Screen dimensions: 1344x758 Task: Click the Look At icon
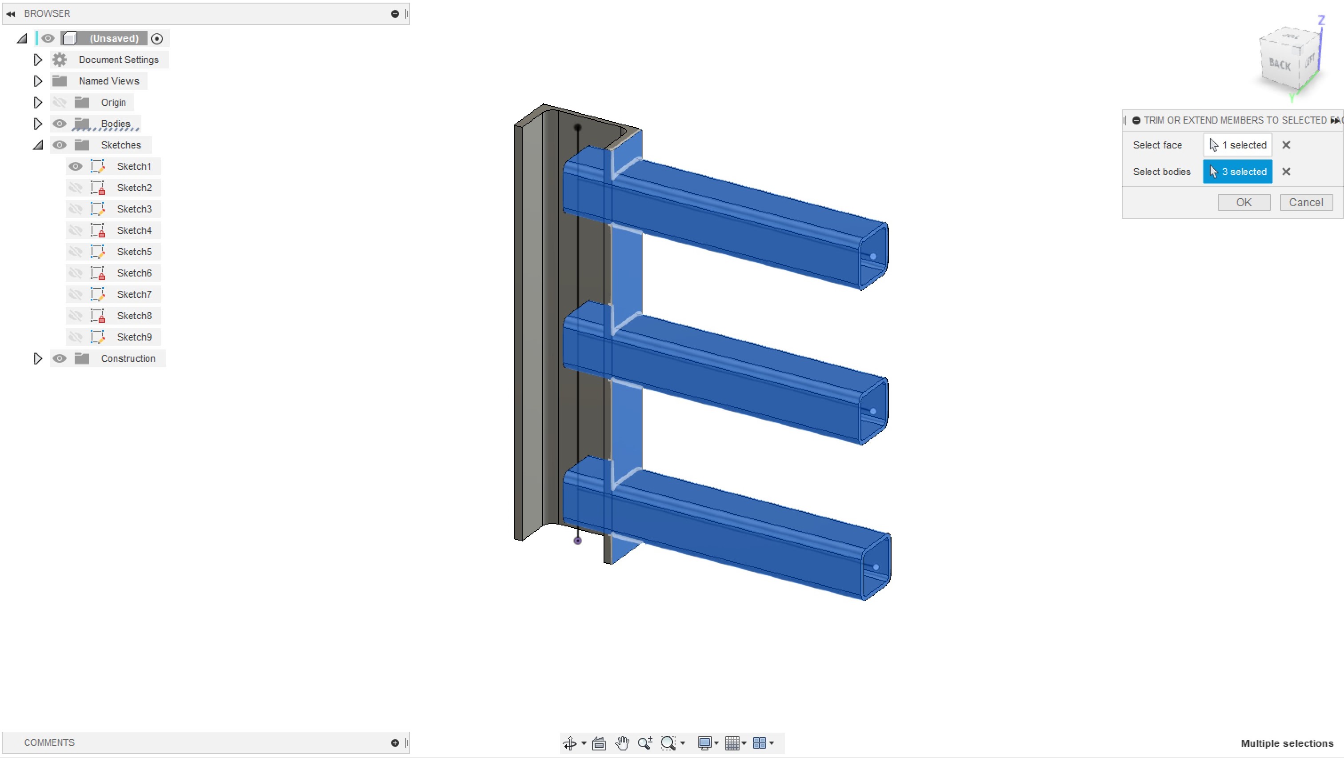click(x=599, y=743)
